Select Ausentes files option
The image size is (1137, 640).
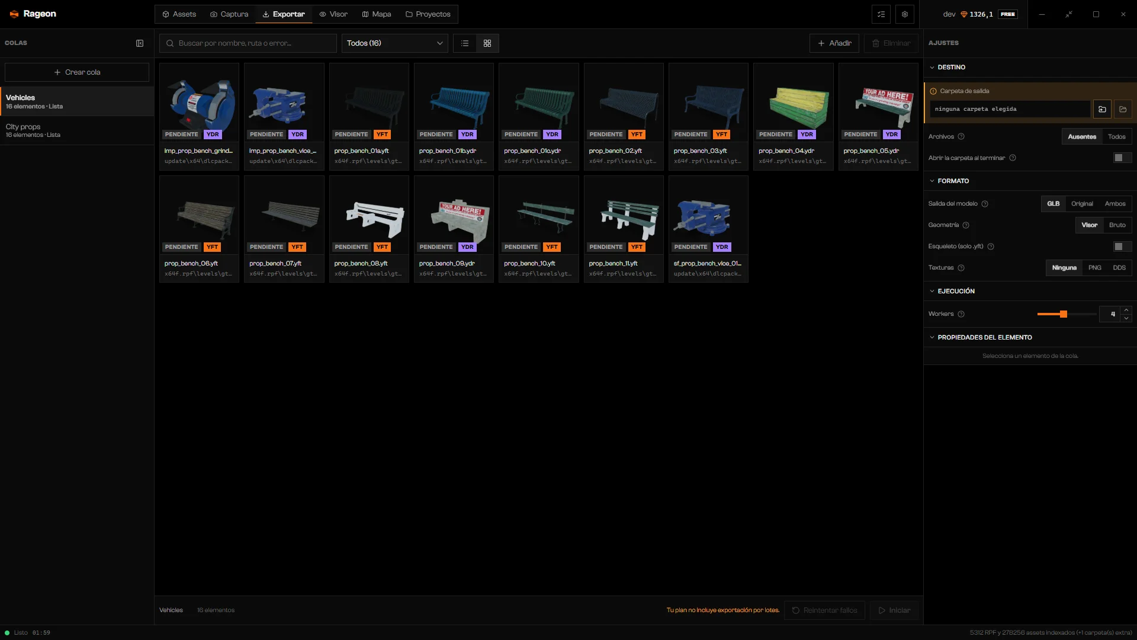(x=1082, y=137)
